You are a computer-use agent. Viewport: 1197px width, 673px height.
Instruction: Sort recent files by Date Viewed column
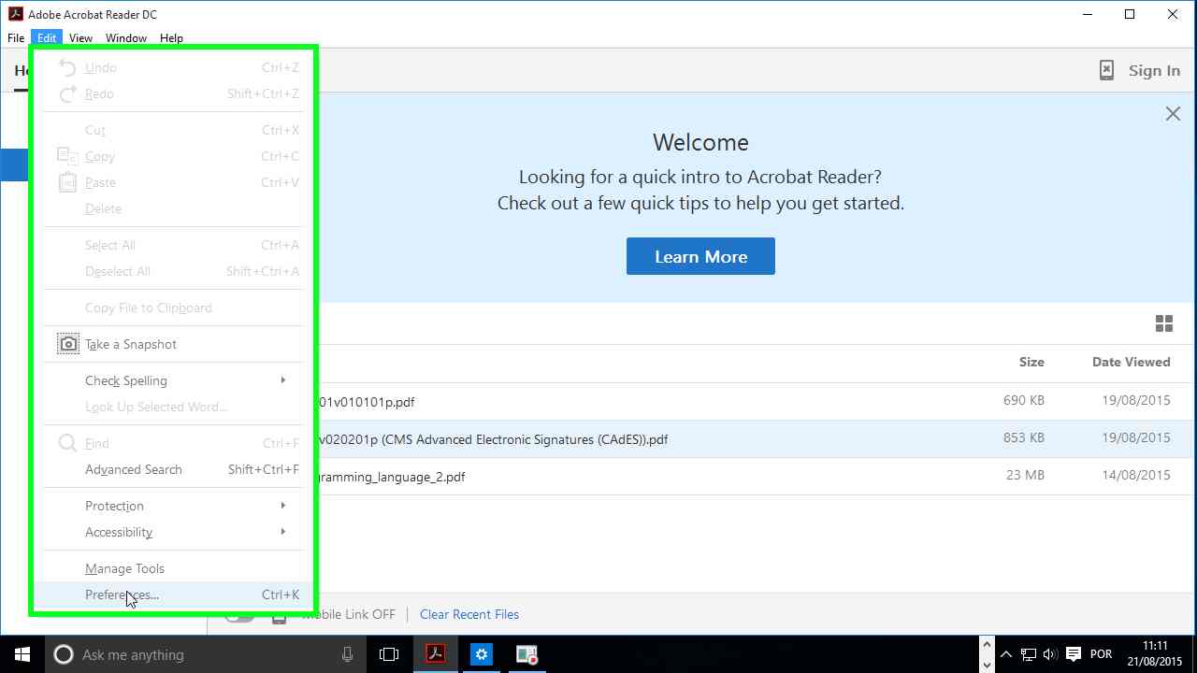(x=1131, y=362)
